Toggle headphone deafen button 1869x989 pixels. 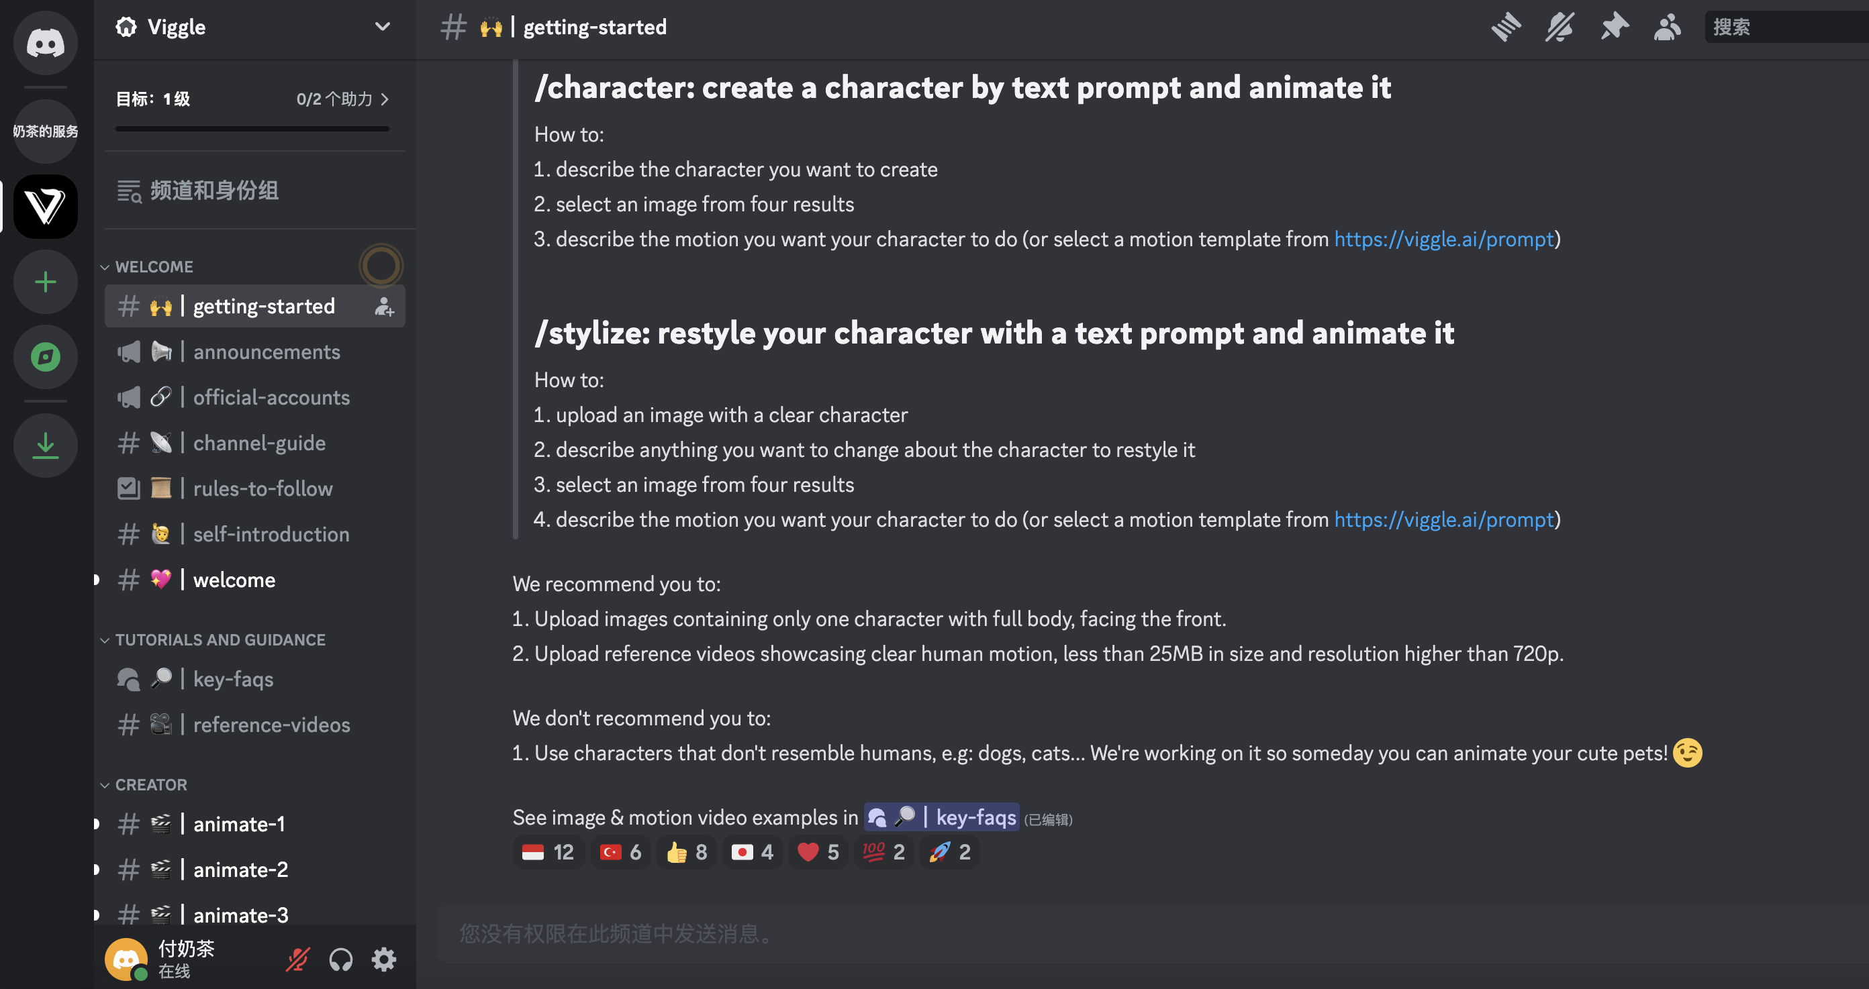point(340,959)
